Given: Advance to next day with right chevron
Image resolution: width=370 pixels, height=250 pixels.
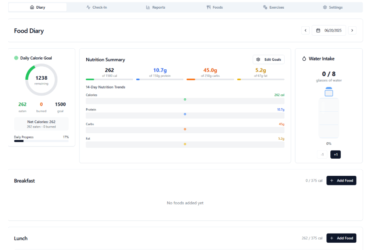Looking at the screenshot, I should click(x=352, y=31).
